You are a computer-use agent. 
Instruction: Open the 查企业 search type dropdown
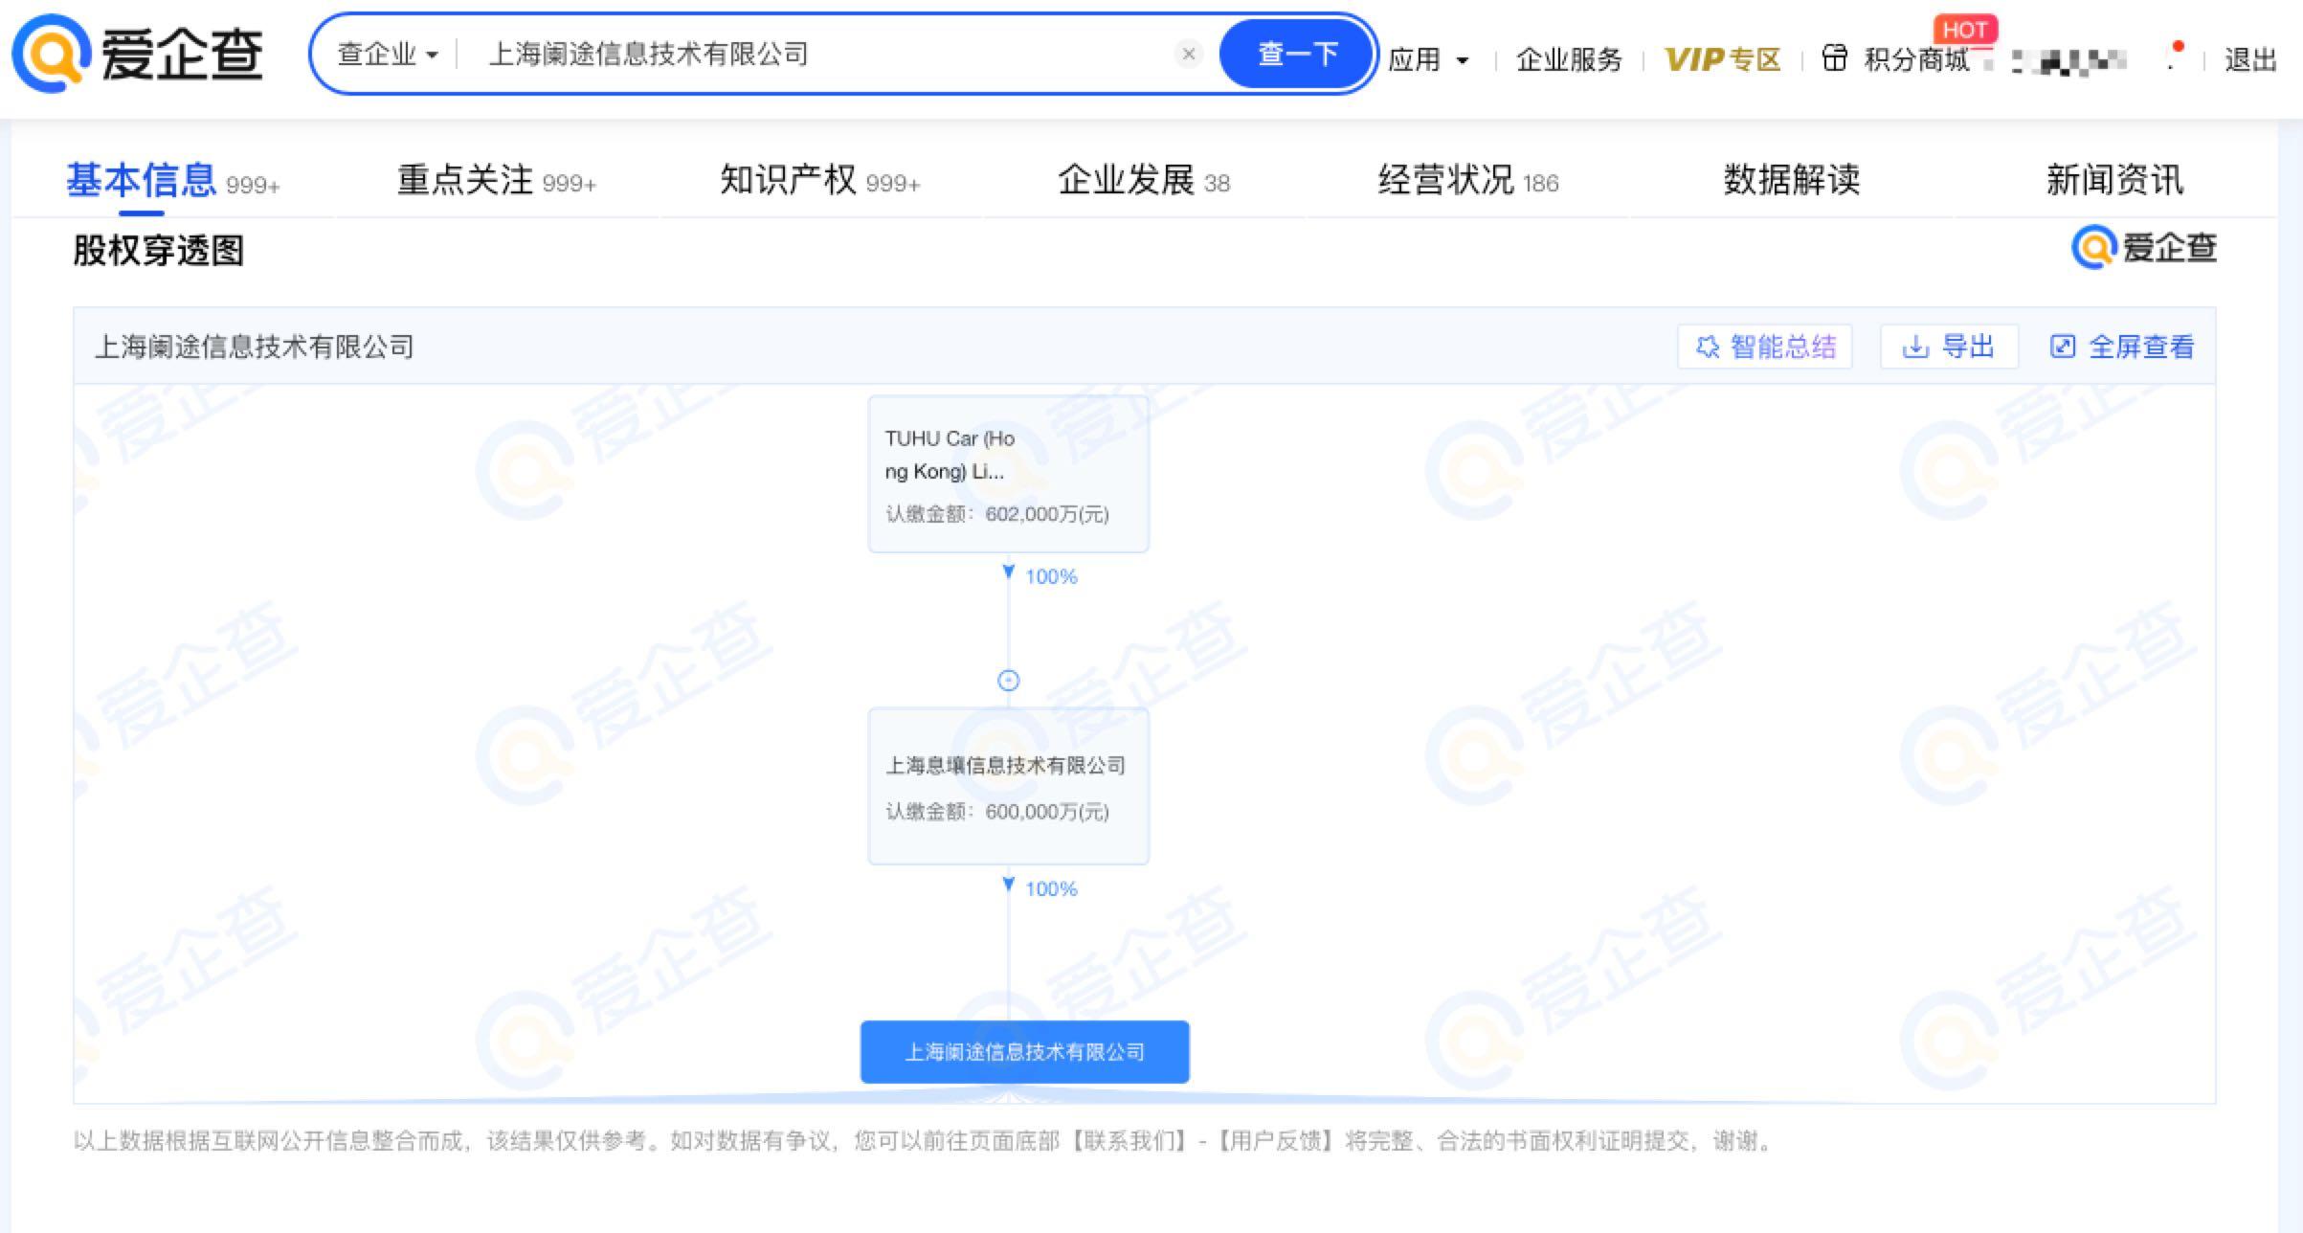(x=387, y=55)
